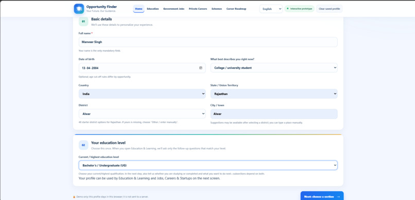
Task: Open the Education nav item
Action: click(153, 9)
